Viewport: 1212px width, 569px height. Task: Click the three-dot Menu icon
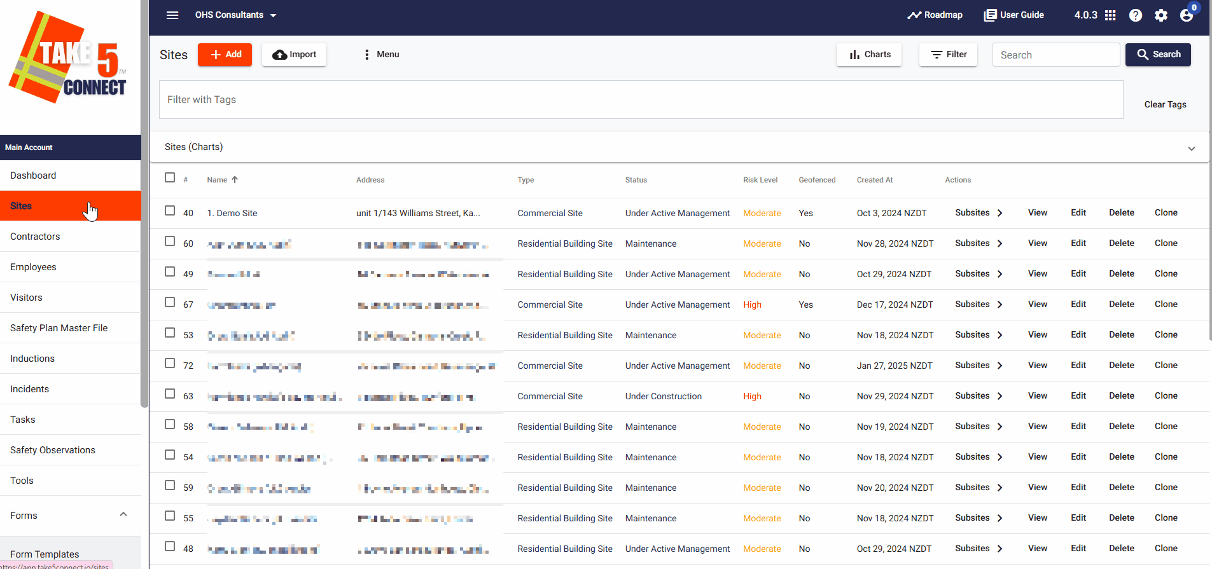coord(366,55)
